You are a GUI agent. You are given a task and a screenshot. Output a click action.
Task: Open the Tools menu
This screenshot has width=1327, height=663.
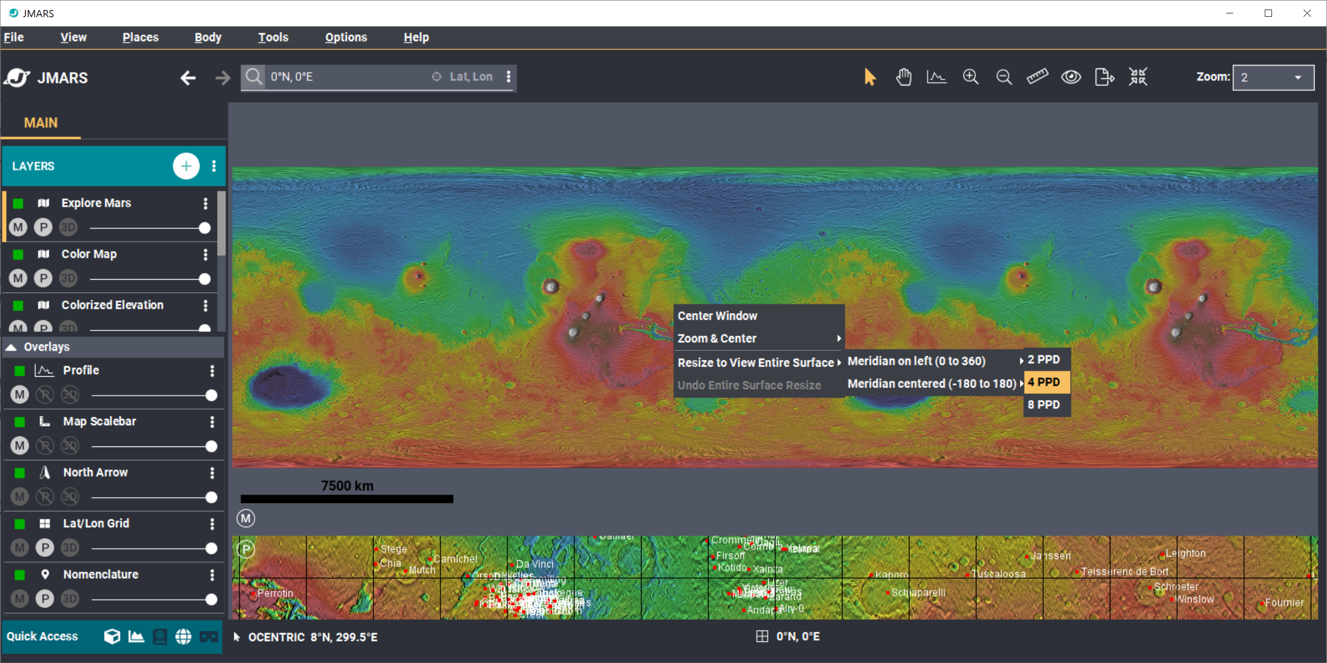[273, 37]
